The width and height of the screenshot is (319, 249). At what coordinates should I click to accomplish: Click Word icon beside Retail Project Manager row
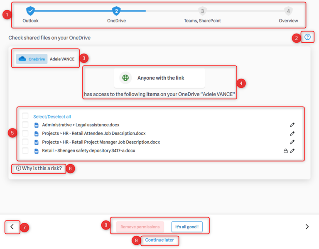[37, 142]
